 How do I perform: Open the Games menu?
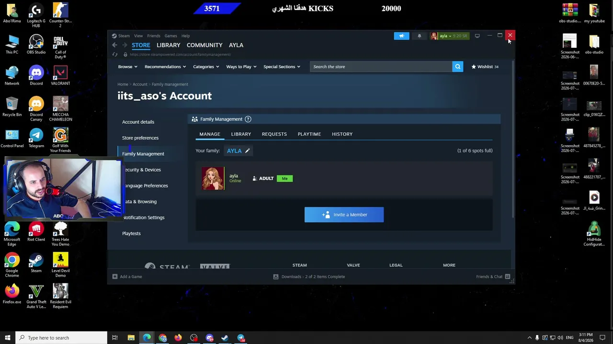pyautogui.click(x=170, y=36)
